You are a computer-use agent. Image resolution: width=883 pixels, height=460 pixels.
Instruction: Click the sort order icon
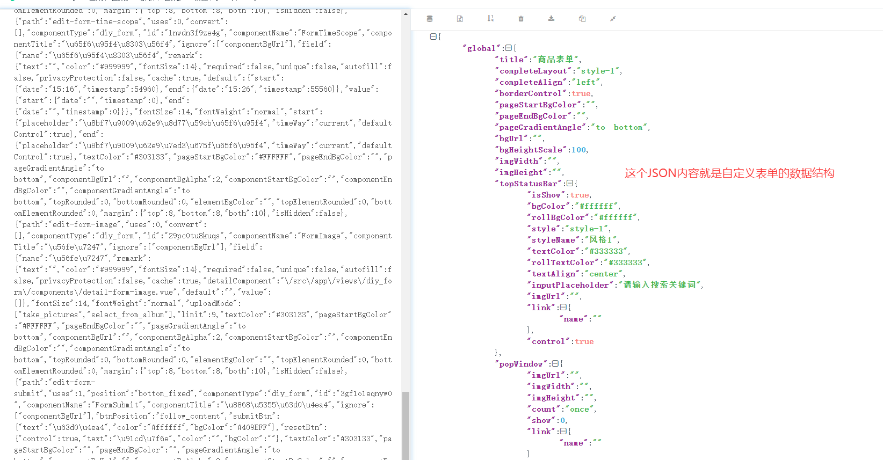click(490, 19)
